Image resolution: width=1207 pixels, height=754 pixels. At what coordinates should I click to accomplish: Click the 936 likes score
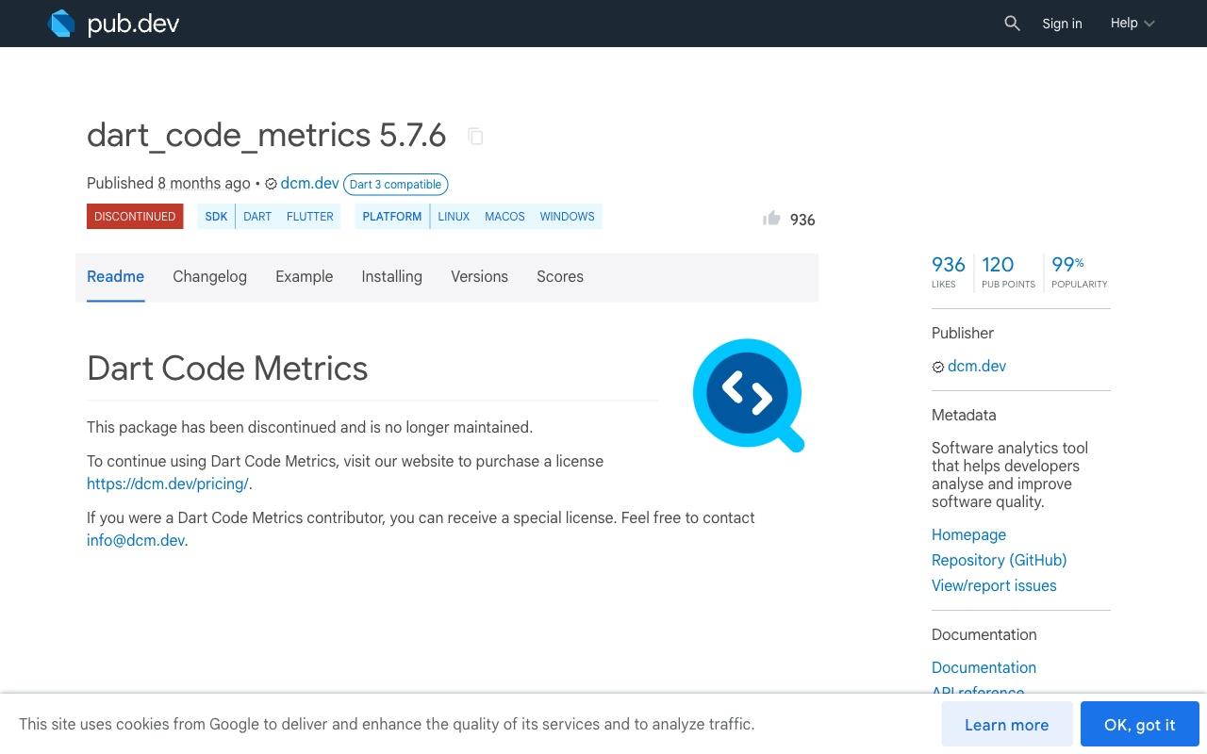(x=949, y=271)
